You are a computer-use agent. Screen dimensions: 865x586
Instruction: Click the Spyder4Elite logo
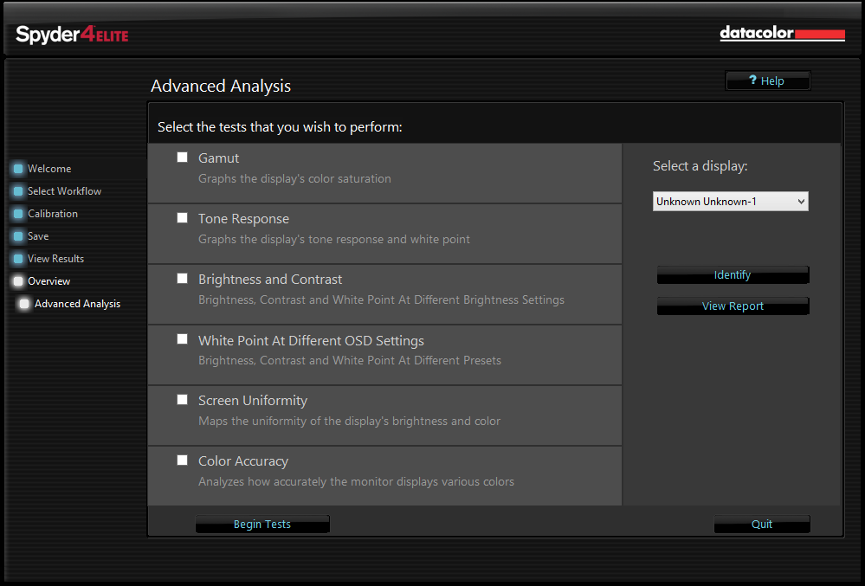point(71,35)
